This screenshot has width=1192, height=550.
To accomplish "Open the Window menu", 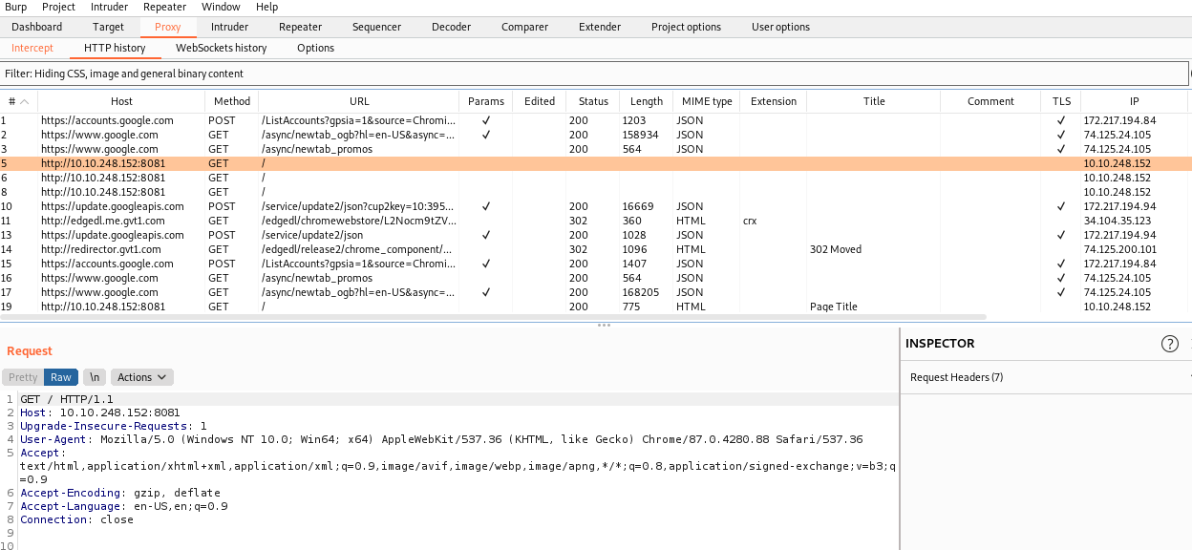I will 222,7.
